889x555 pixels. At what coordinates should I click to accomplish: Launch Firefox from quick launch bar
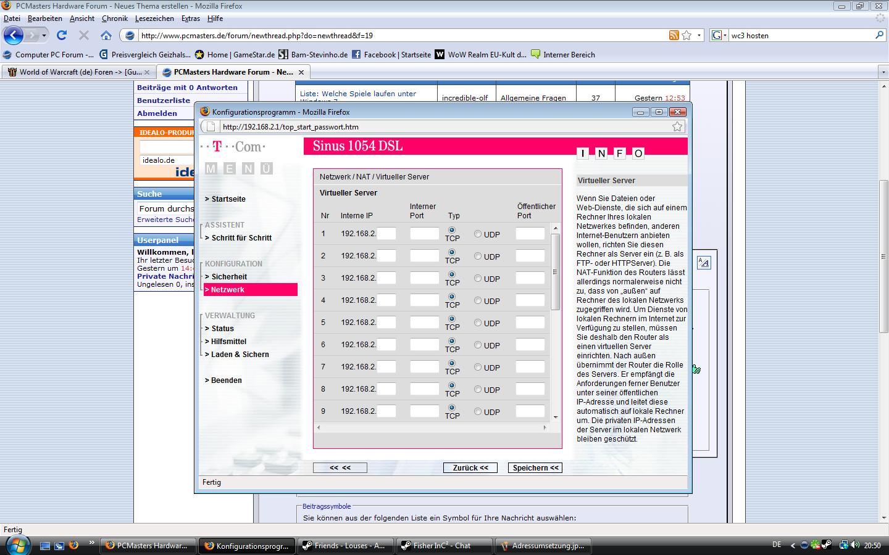click(x=73, y=545)
